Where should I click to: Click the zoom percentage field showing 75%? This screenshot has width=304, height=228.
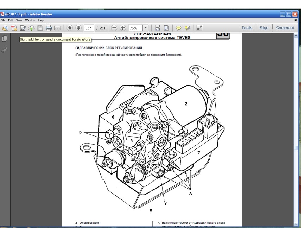[x=135, y=28]
